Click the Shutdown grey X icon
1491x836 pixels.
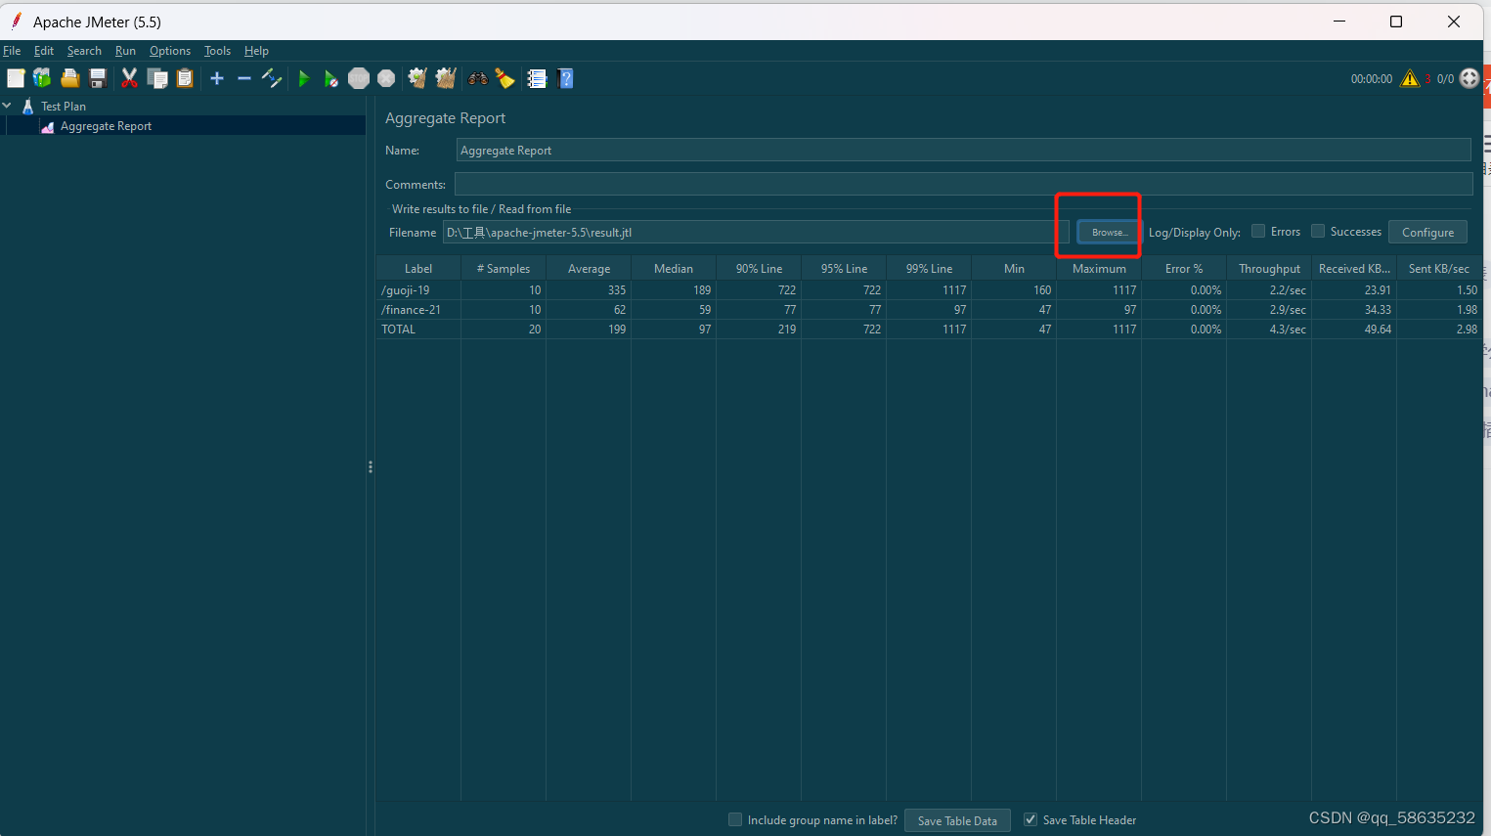[x=387, y=78]
